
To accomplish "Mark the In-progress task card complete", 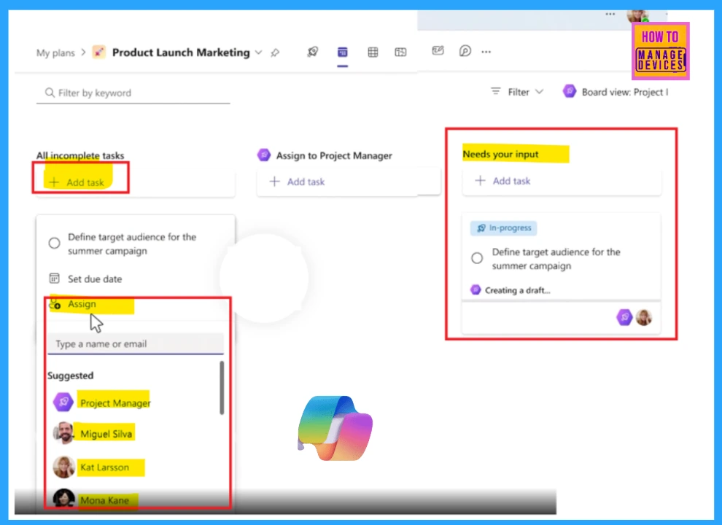I will click(477, 258).
